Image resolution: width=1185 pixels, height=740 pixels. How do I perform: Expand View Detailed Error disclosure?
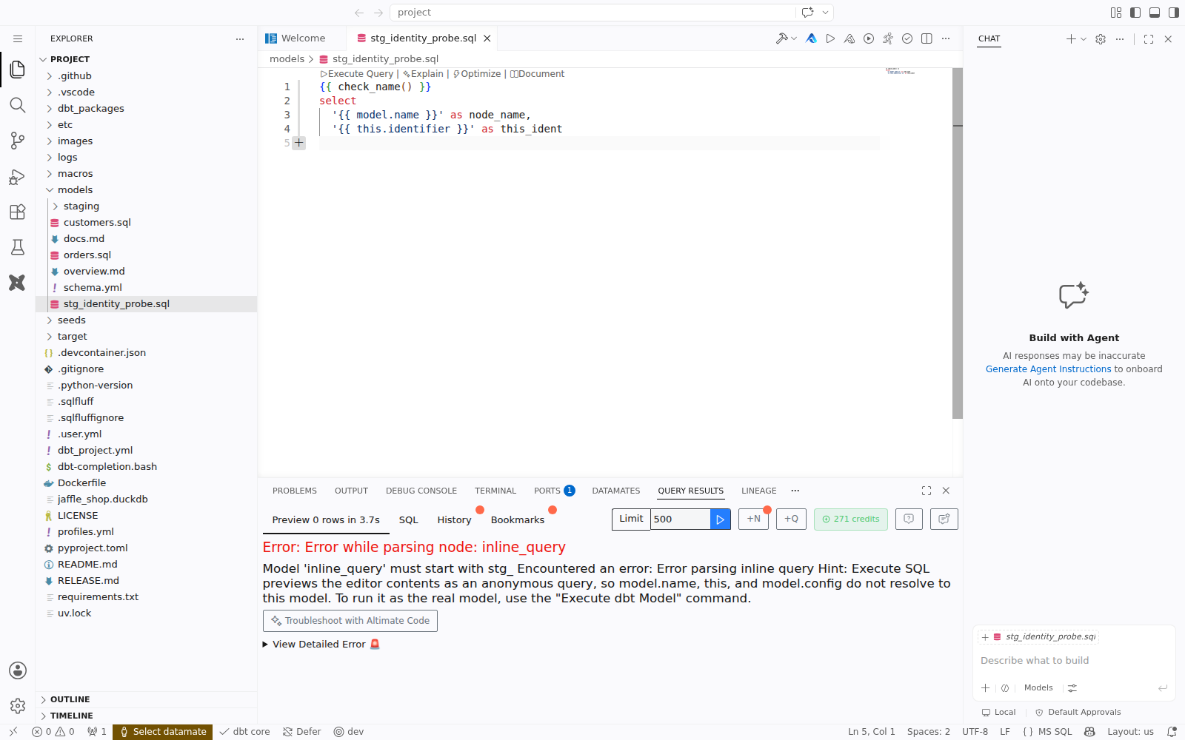pyautogui.click(x=321, y=645)
